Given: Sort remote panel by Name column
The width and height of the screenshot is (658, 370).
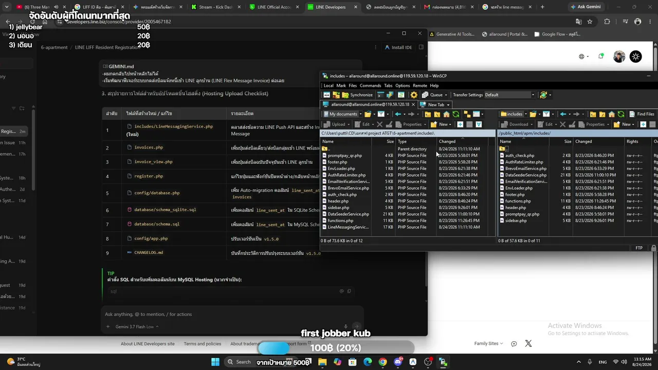Looking at the screenshot, I should pos(524,141).
